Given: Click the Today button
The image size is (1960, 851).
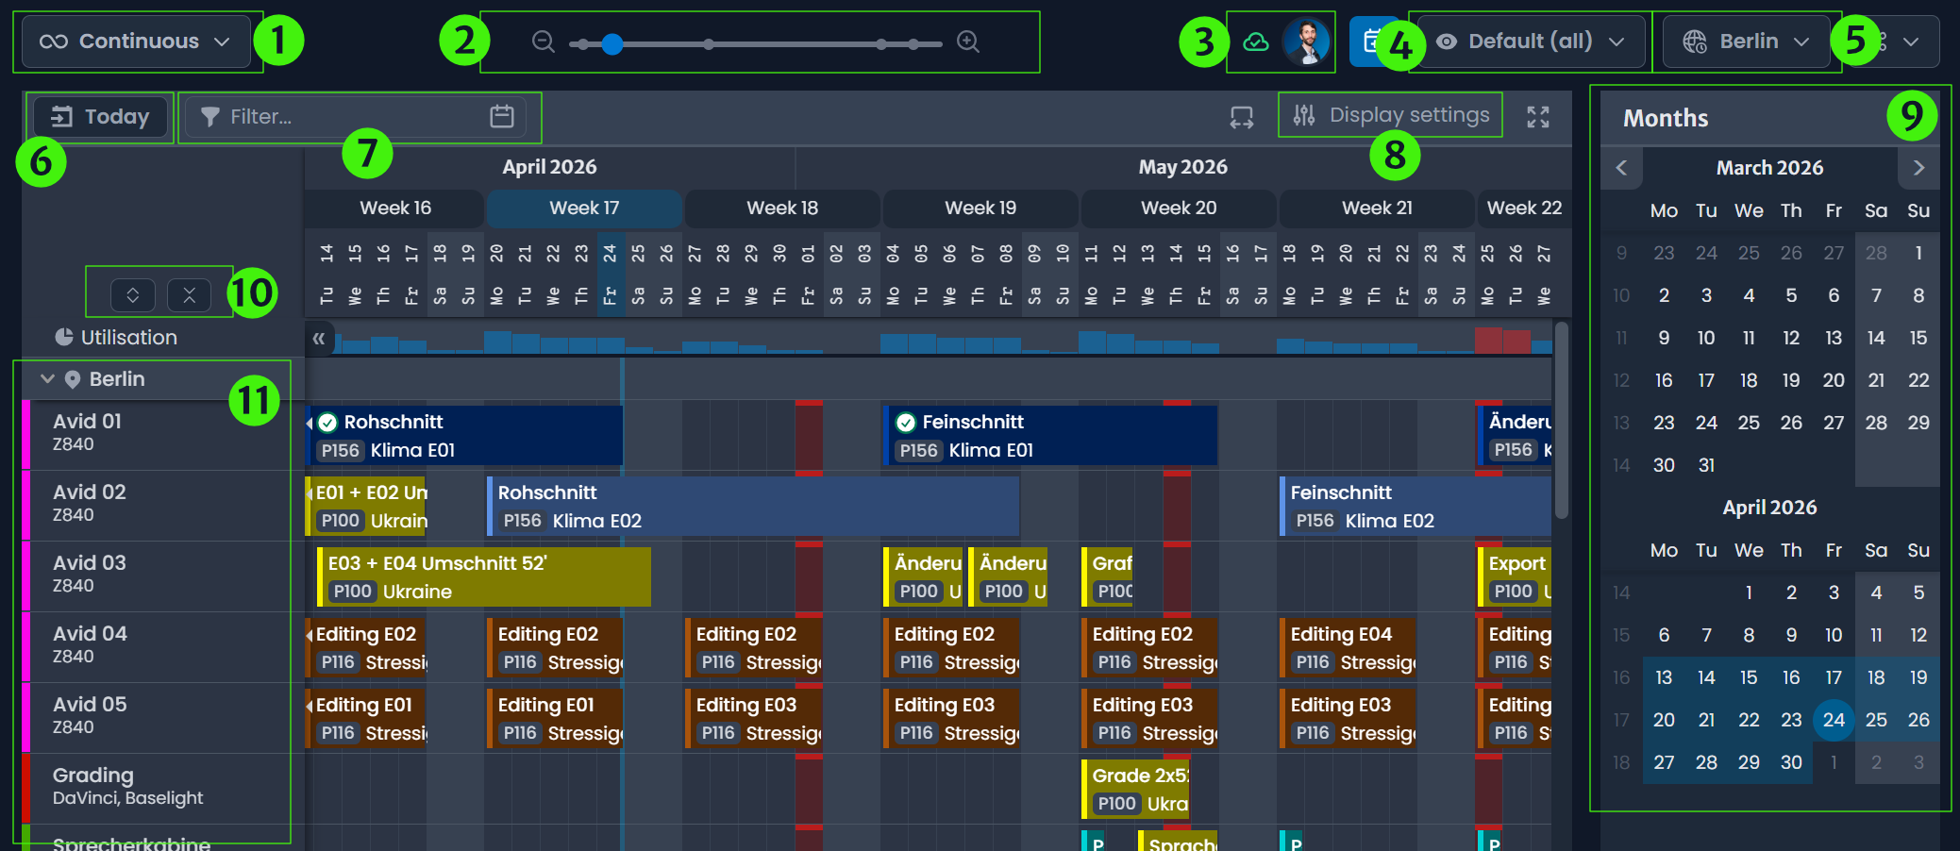Looking at the screenshot, I should point(100,116).
